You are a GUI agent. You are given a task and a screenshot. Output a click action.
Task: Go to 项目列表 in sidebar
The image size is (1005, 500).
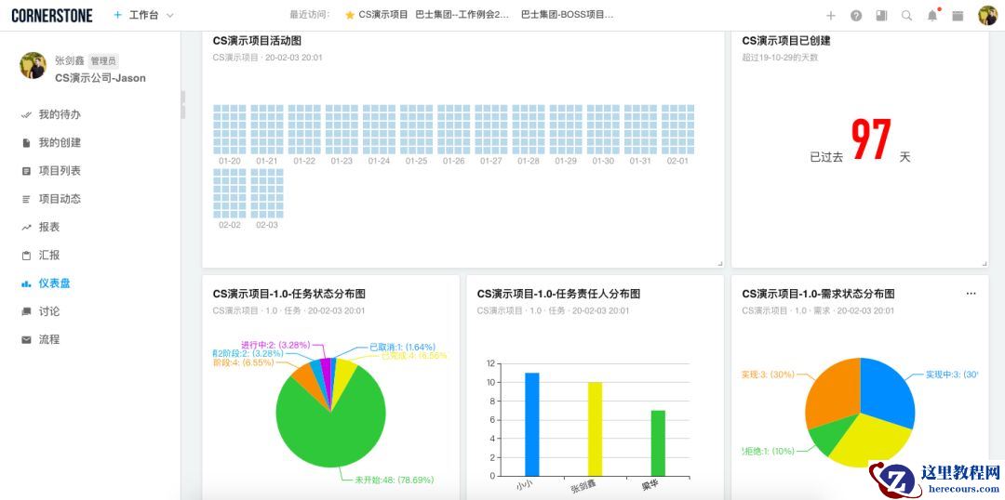tap(60, 171)
